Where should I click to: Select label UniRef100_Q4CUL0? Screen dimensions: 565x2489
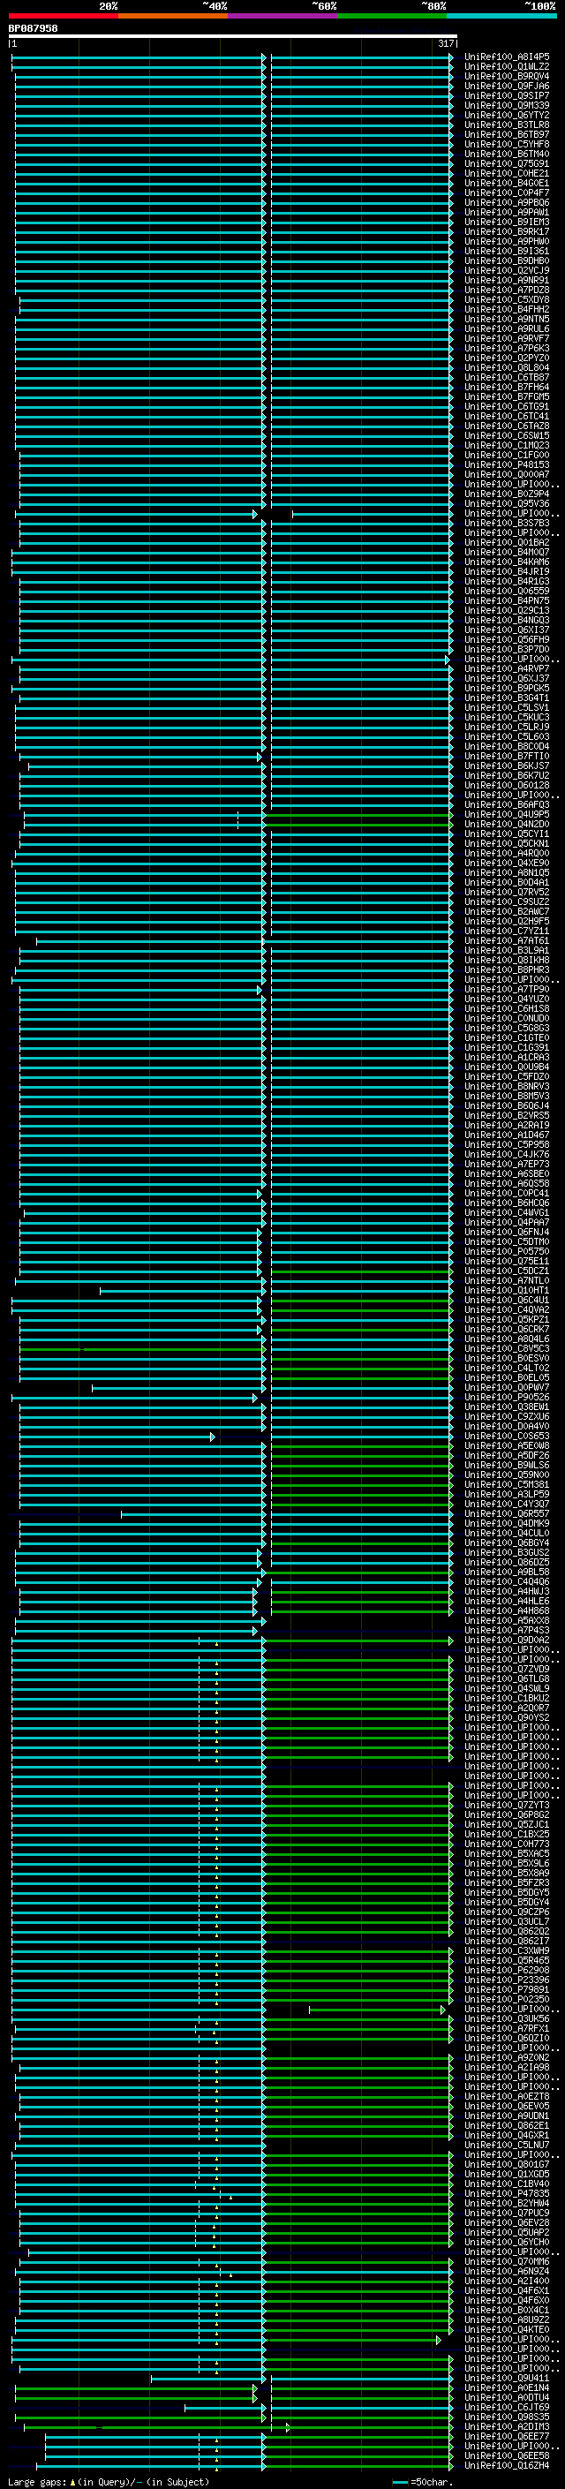(x=507, y=1534)
